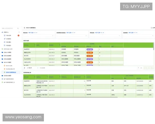Select 项目功能管理 in the sidebar
The image size is (155, 124).
(x=8, y=56)
